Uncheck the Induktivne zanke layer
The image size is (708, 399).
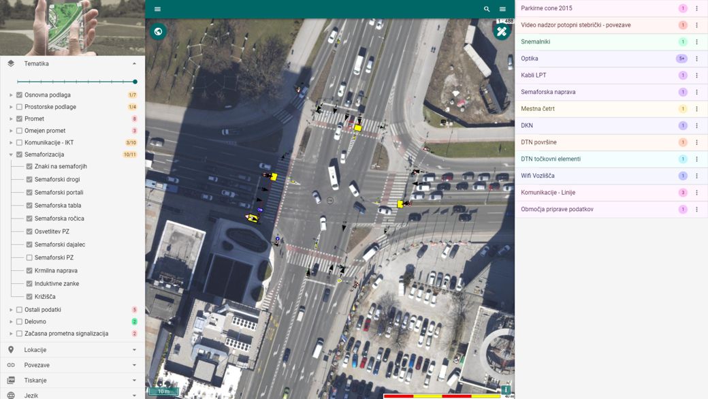coord(29,283)
